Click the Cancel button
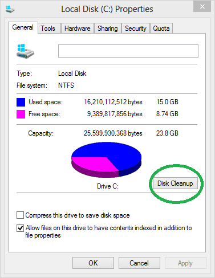Image resolution: width=215 pixels, height=278 pixels. point(139,263)
